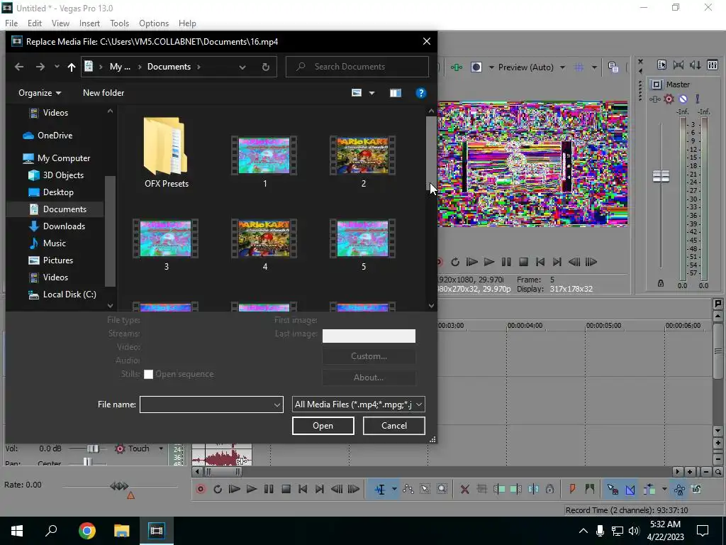The width and height of the screenshot is (726, 545).
Task: Click the Lock event padlock icon in toolbar
Action: [549, 489]
